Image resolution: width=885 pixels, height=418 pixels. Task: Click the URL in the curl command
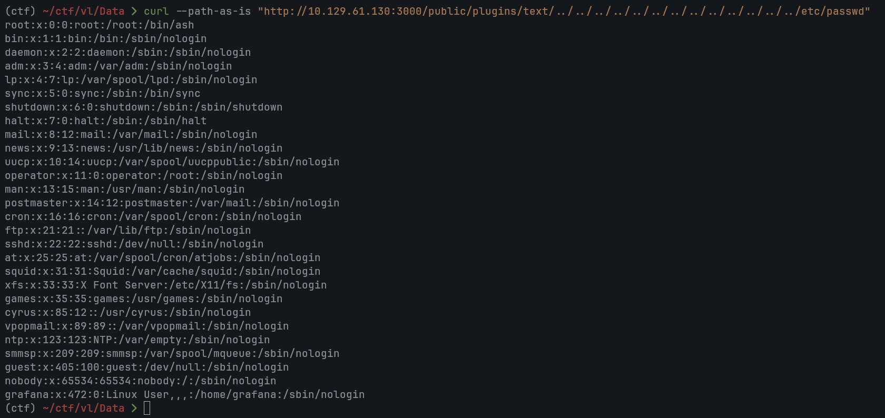(564, 11)
